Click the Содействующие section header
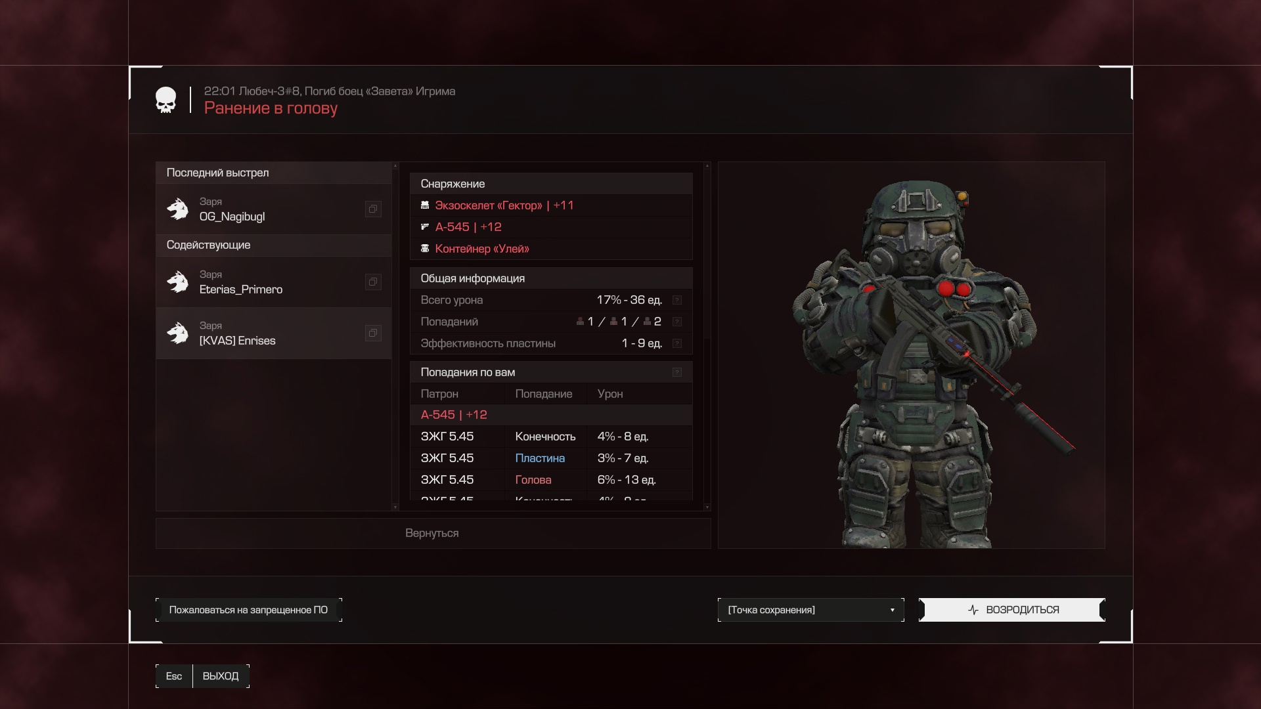 [x=274, y=245]
